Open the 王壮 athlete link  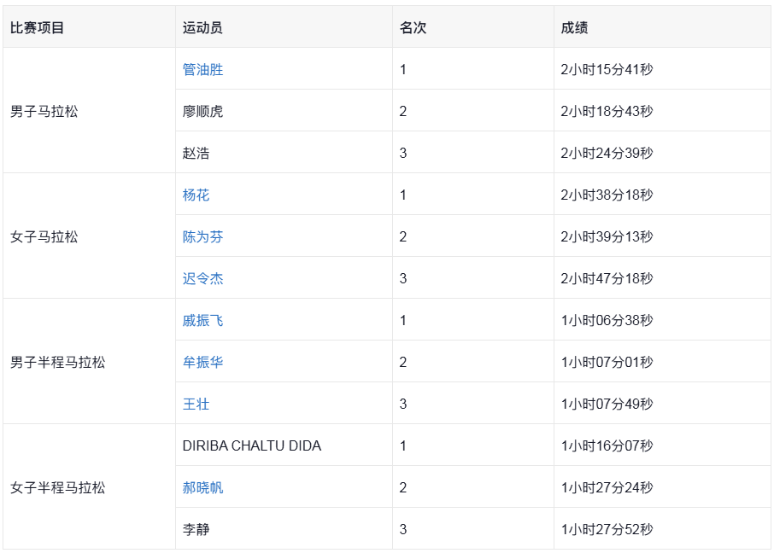point(196,404)
